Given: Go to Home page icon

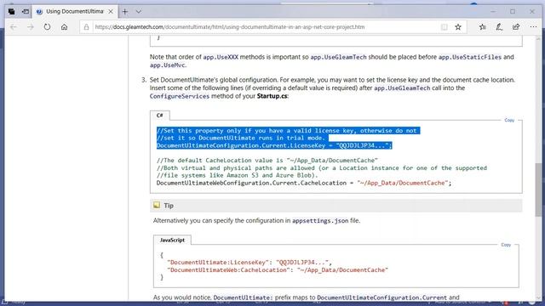Looking at the screenshot, I should click(x=64, y=27).
